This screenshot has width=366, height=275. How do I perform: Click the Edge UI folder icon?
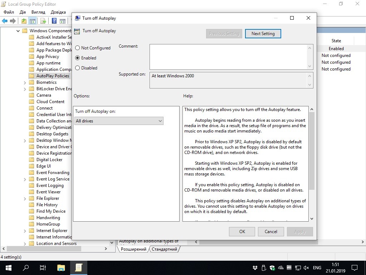31,166
